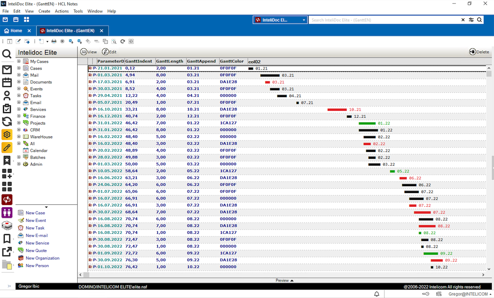The image size is (494, 298).
Task: Expand the Documents tree node
Action: tap(18, 82)
